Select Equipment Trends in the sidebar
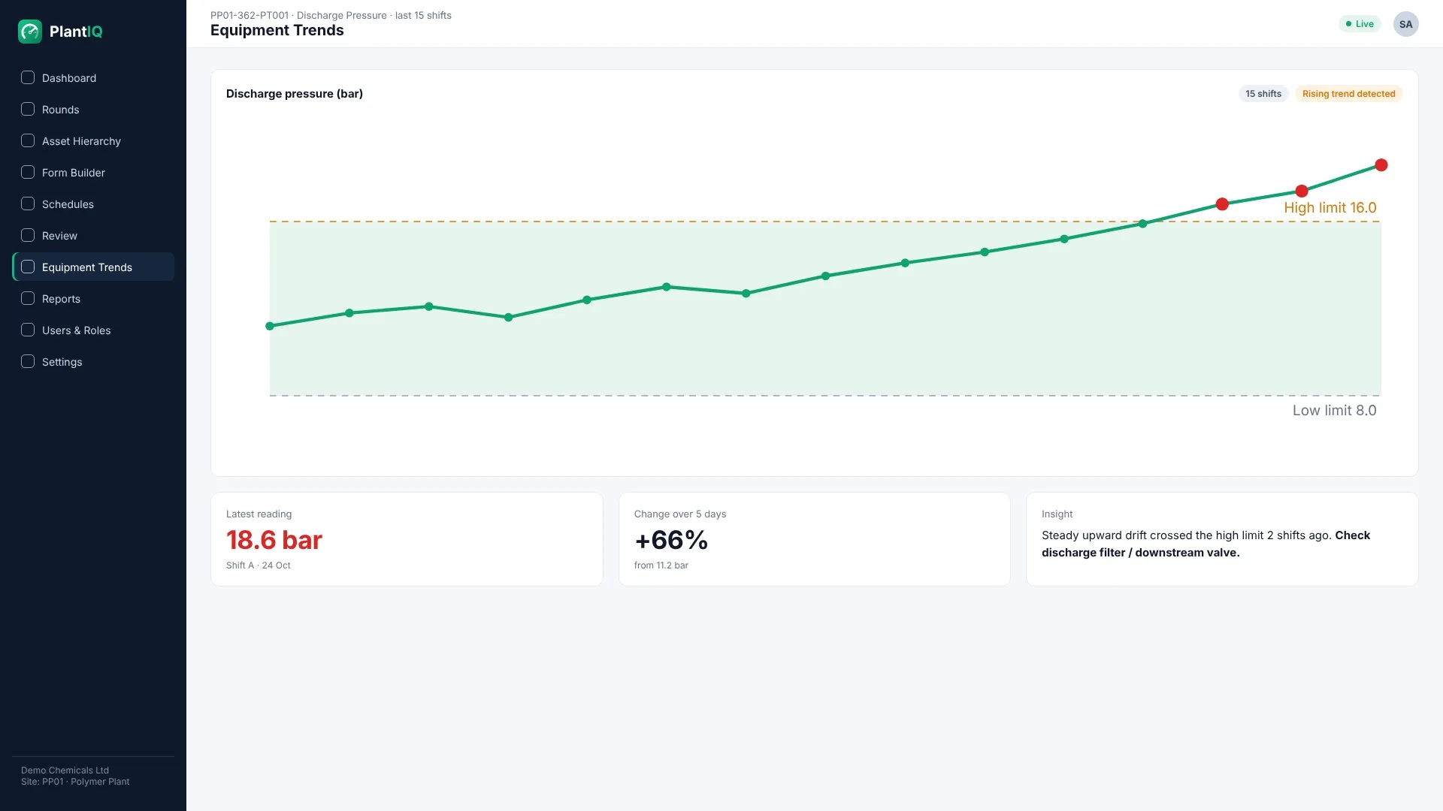The height and width of the screenshot is (811, 1443). click(93, 267)
